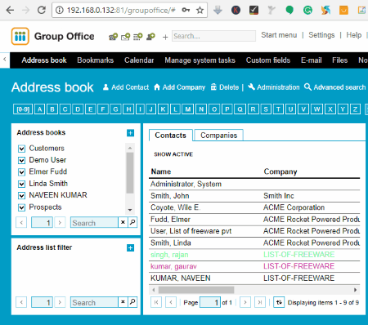Open Advanced search
Viewport: 368px width, 325px height.
[335, 87]
